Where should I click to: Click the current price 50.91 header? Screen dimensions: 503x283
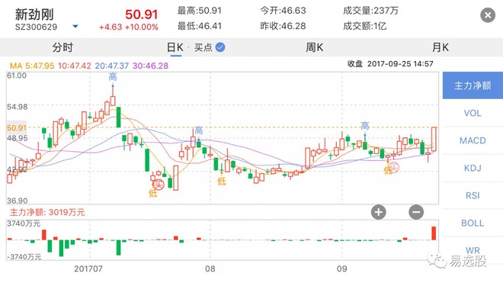click(x=142, y=14)
